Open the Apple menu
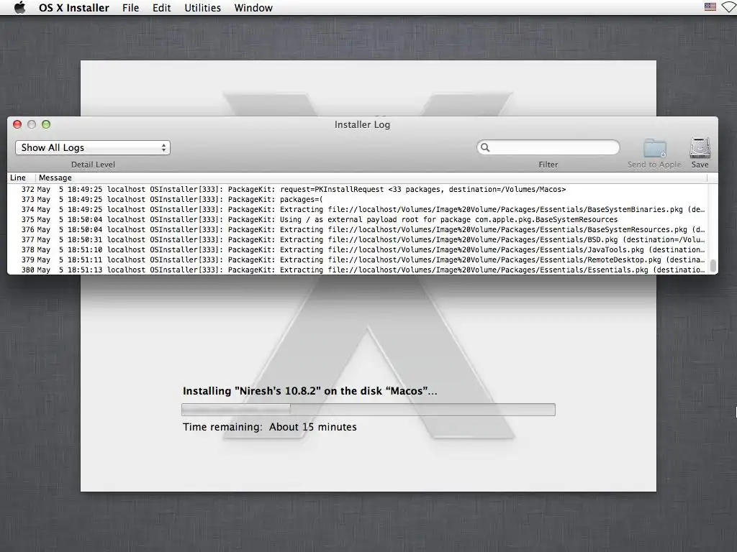 point(19,7)
